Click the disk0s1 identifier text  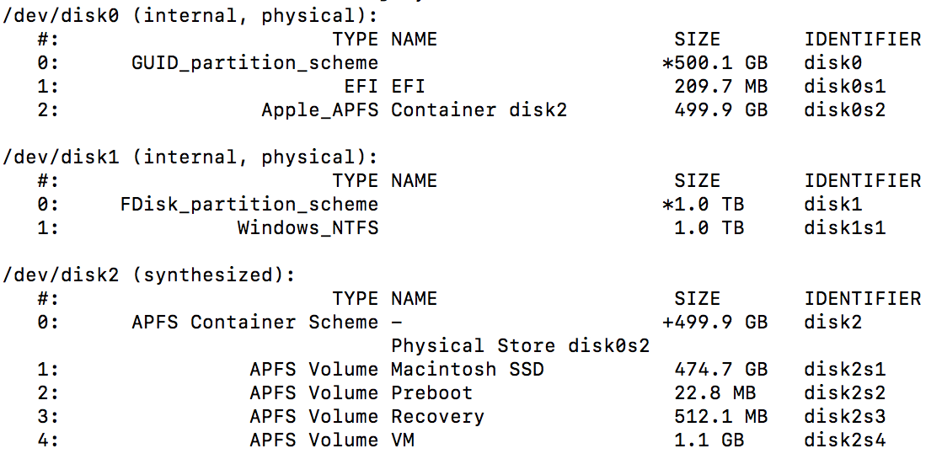pyautogui.click(x=844, y=86)
